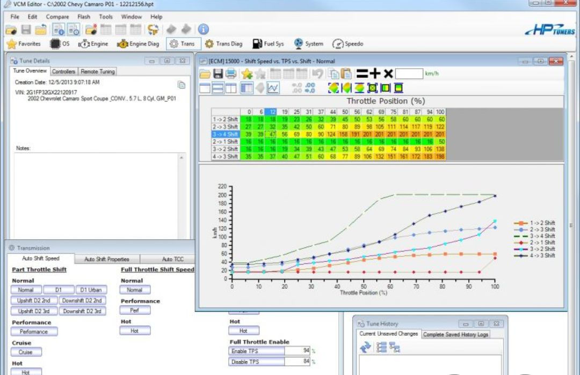Click the multiply (×) operator icon
The width and height of the screenshot is (580, 375).
point(388,74)
